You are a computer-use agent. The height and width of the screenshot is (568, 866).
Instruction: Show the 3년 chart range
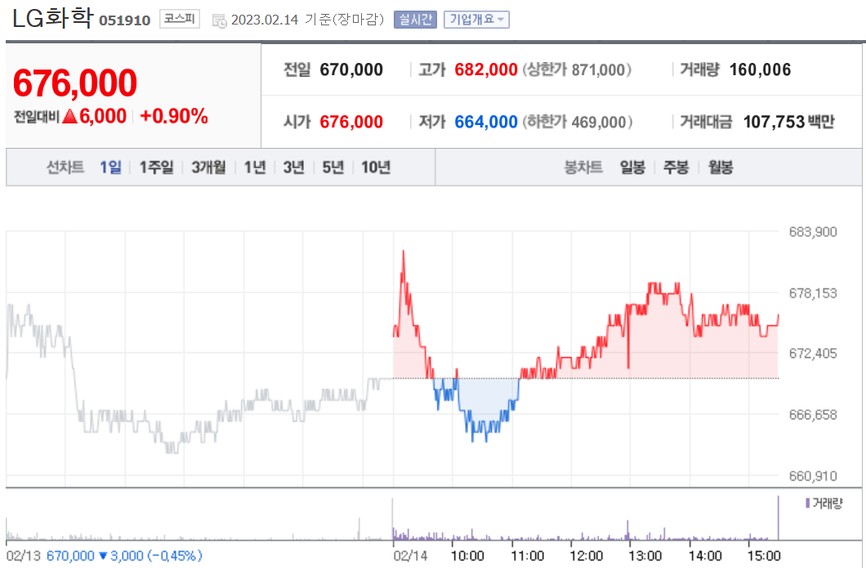294,167
